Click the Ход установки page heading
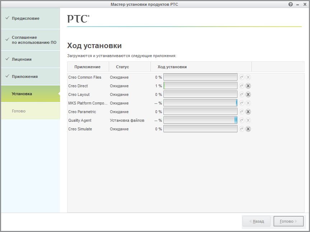The image size is (310, 232). pos(94,46)
